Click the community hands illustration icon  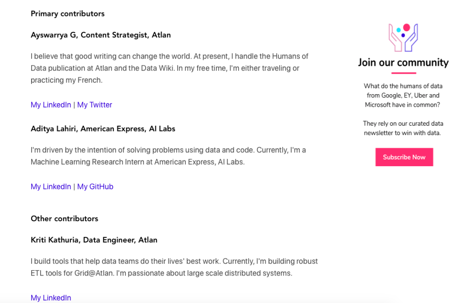point(403,38)
